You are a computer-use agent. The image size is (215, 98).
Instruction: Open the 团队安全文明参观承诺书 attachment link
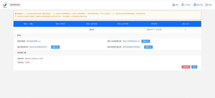tap(39, 47)
